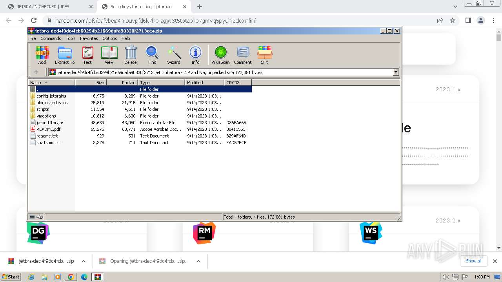Open the Options menu

(x=110, y=38)
